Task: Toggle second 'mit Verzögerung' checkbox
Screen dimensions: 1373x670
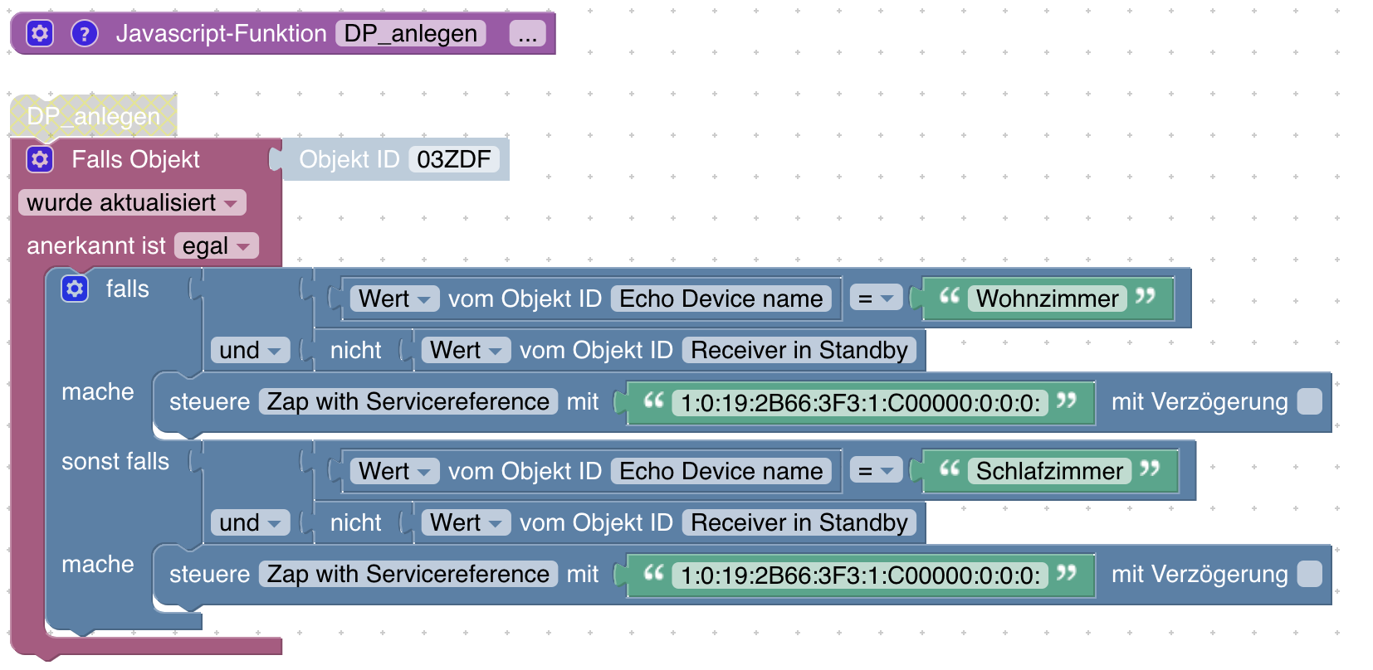Action: pyautogui.click(x=1309, y=574)
